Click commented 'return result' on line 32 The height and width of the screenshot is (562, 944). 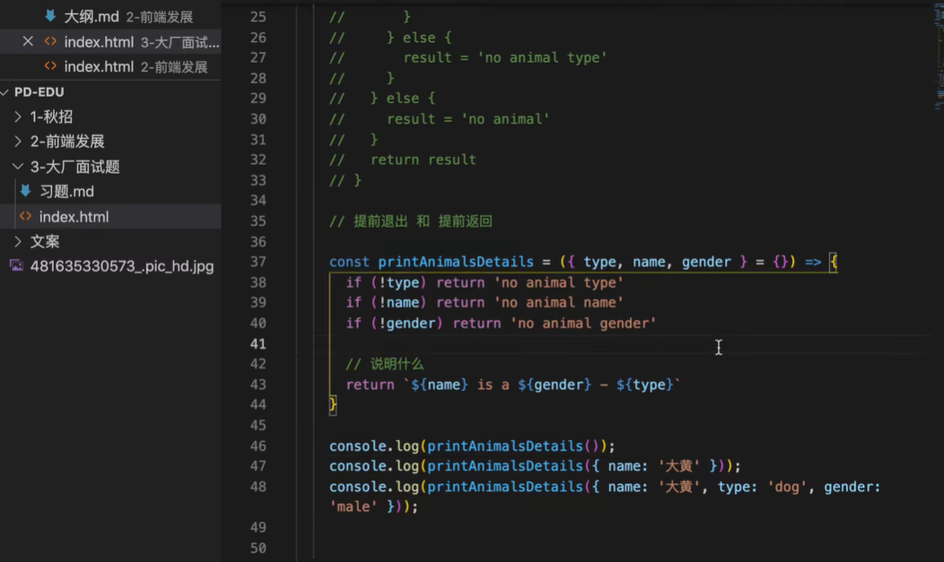pos(424,160)
